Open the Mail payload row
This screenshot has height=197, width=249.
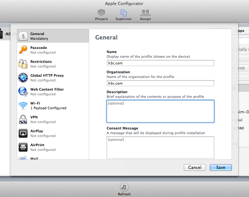tap(53, 158)
